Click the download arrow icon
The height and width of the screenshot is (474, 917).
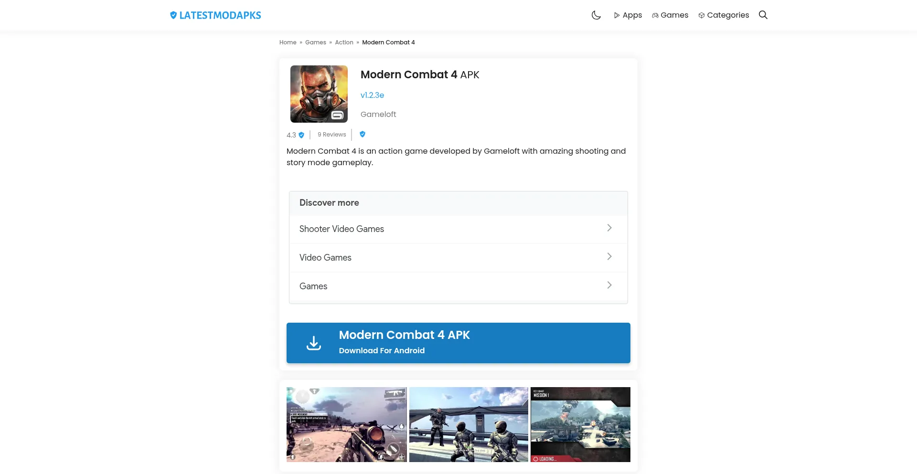click(x=314, y=343)
